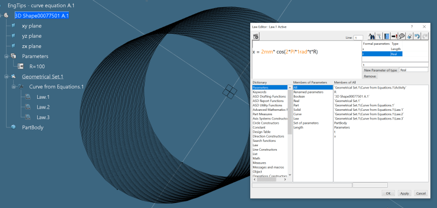Viewport: 437px width, 208px height.
Task: Click the Curve from Equations.1 icon
Action: click(21, 87)
